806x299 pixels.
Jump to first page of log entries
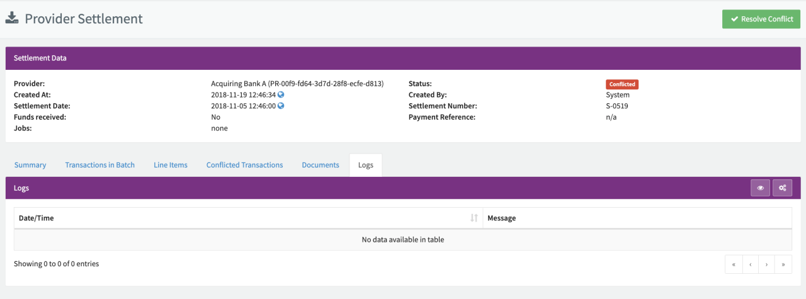734,264
